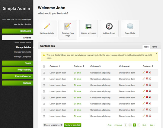The width and height of the screenshot is (163, 128).
Task: Select Write a new Article in sidebar
Action: pyautogui.click(x=23, y=42)
